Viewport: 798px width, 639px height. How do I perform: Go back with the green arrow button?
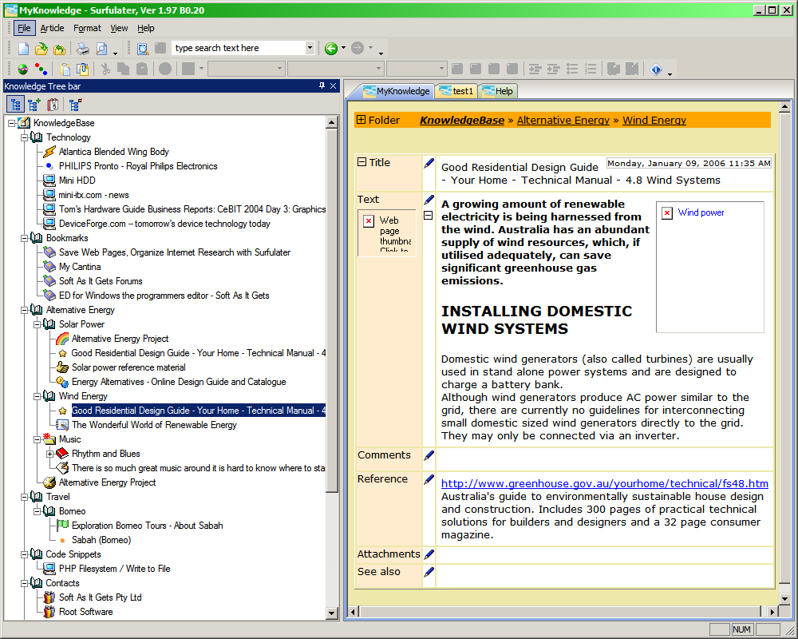331,49
